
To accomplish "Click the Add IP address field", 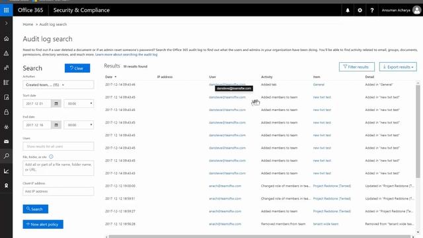I will [58, 191].
